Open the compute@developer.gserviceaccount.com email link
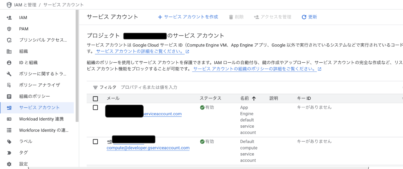 [148, 148]
